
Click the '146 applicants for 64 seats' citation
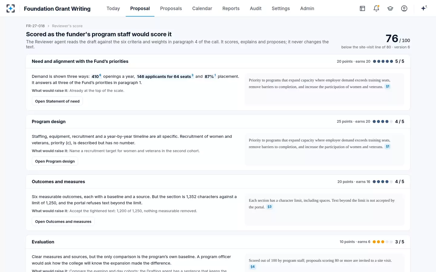165,76
